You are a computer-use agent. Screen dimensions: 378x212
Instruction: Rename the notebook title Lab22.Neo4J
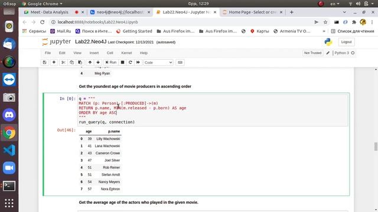pos(90,42)
